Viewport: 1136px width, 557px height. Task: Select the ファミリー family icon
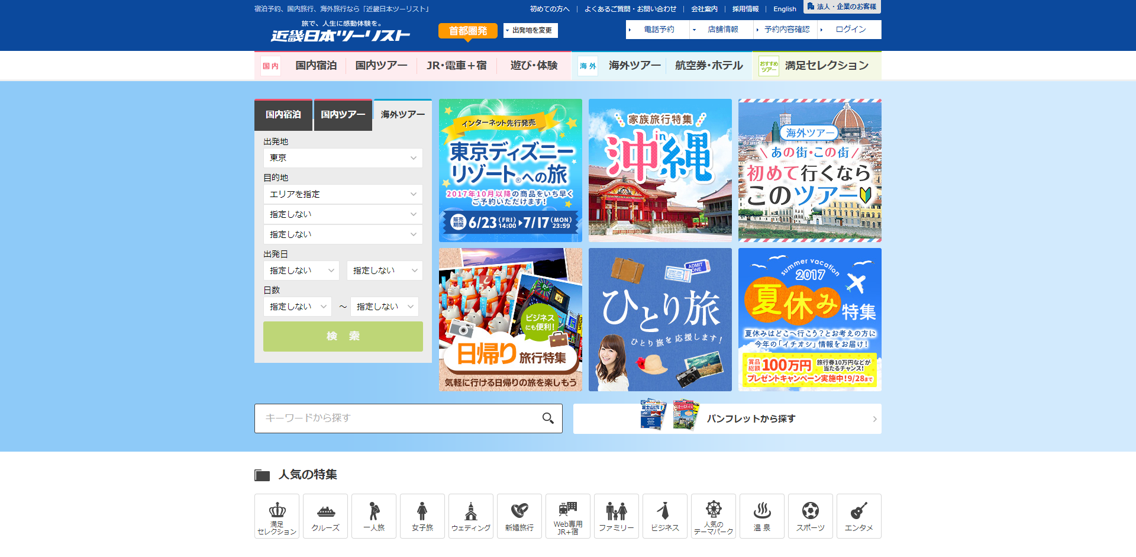(616, 516)
